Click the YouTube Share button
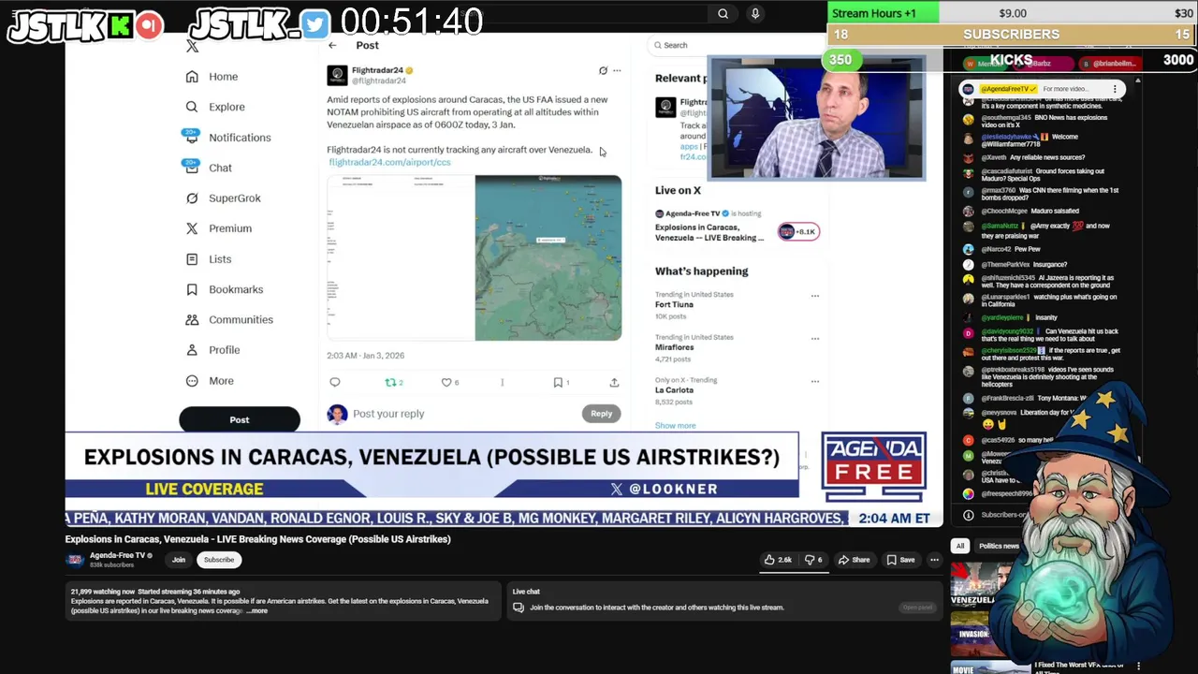The height and width of the screenshot is (674, 1198). [855, 560]
